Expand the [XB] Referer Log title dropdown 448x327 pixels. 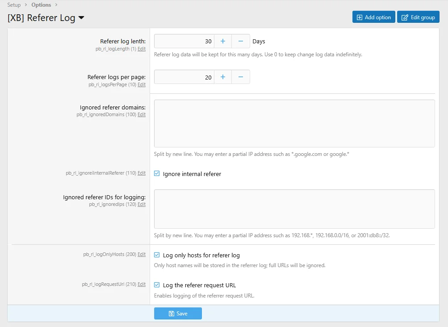pyautogui.click(x=81, y=18)
